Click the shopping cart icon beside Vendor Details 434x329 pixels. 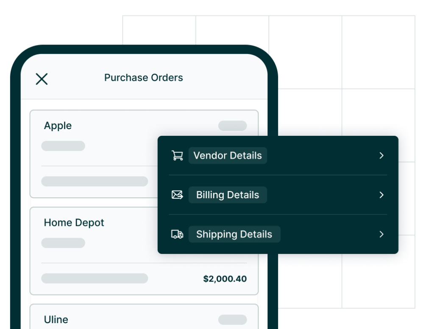tap(177, 155)
